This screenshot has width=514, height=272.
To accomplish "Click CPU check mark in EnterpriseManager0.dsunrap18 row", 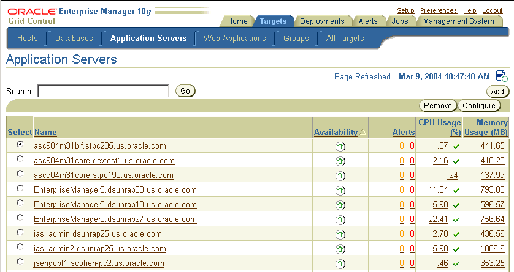I will [x=456, y=205].
